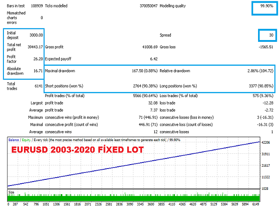279x209 pixels.
Task: Select the Relative drawdown label
Action: tap(175, 71)
